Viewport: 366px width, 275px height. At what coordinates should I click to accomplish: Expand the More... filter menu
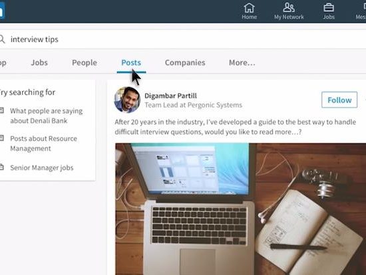point(242,62)
